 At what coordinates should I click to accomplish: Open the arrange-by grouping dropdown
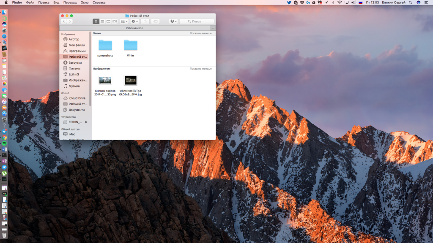point(124,21)
